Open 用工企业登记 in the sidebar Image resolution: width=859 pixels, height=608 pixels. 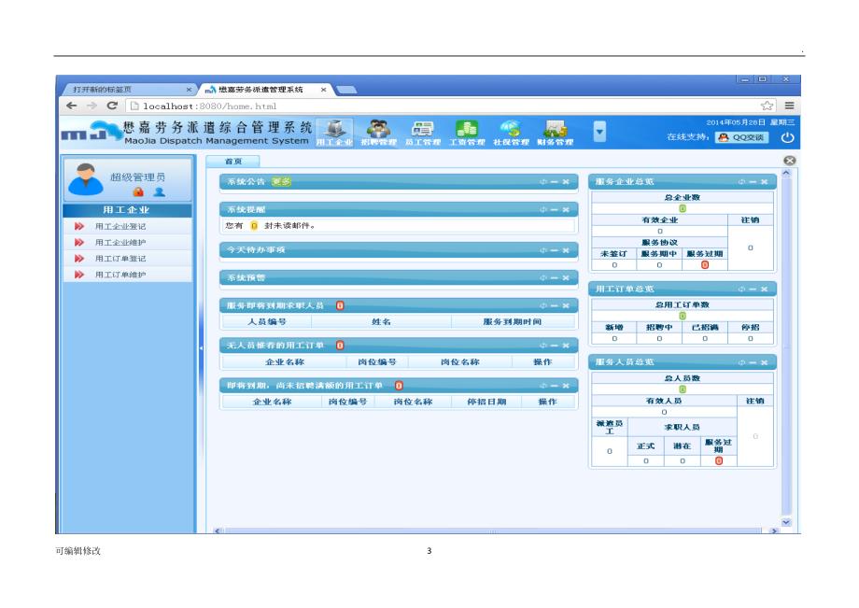(x=120, y=226)
